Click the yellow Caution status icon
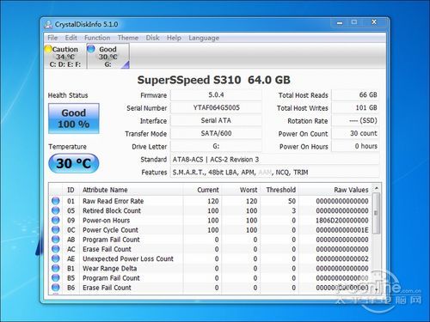The image size is (430, 322). click(48, 49)
